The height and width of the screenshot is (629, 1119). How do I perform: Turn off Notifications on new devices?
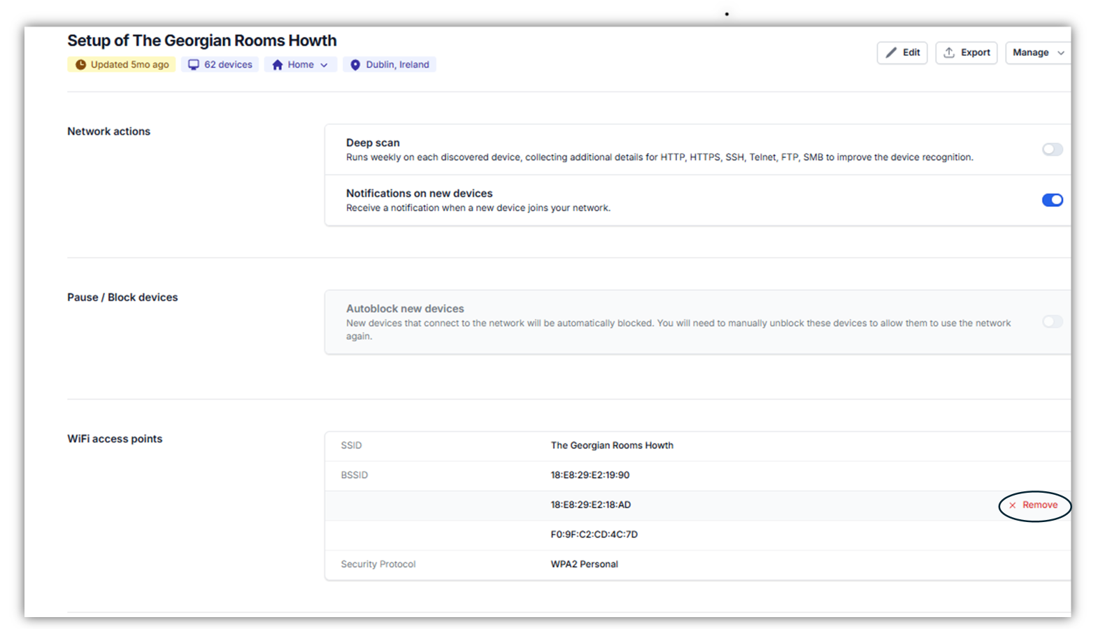click(x=1052, y=201)
